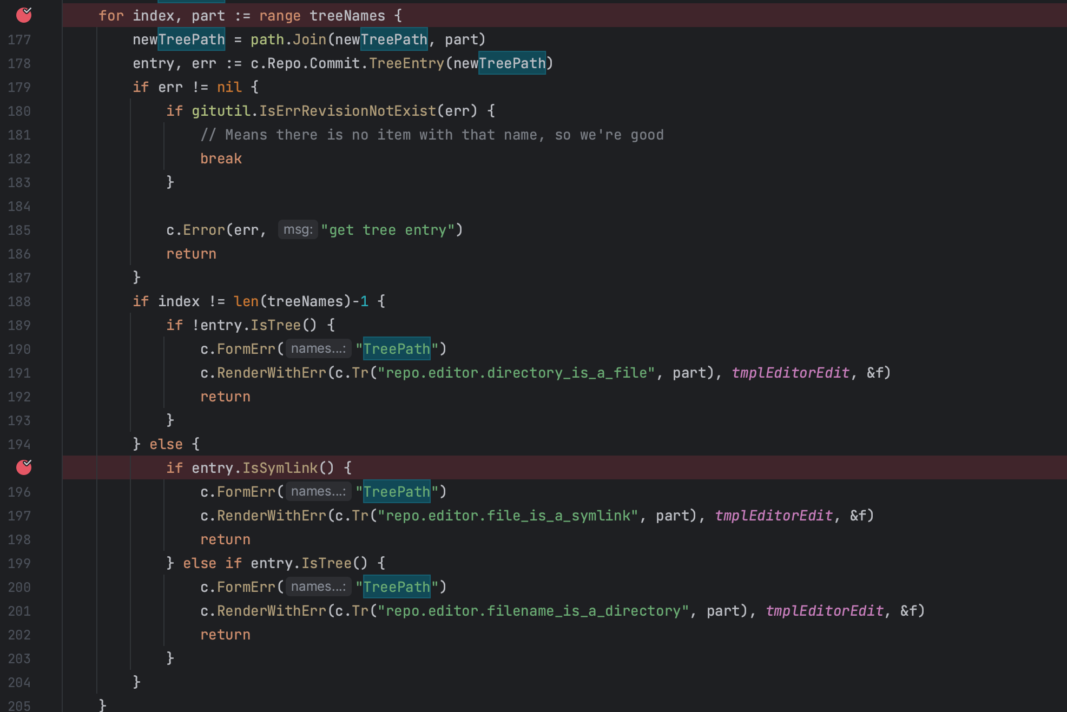Click 'names...:' hint on line 196

click(x=319, y=491)
